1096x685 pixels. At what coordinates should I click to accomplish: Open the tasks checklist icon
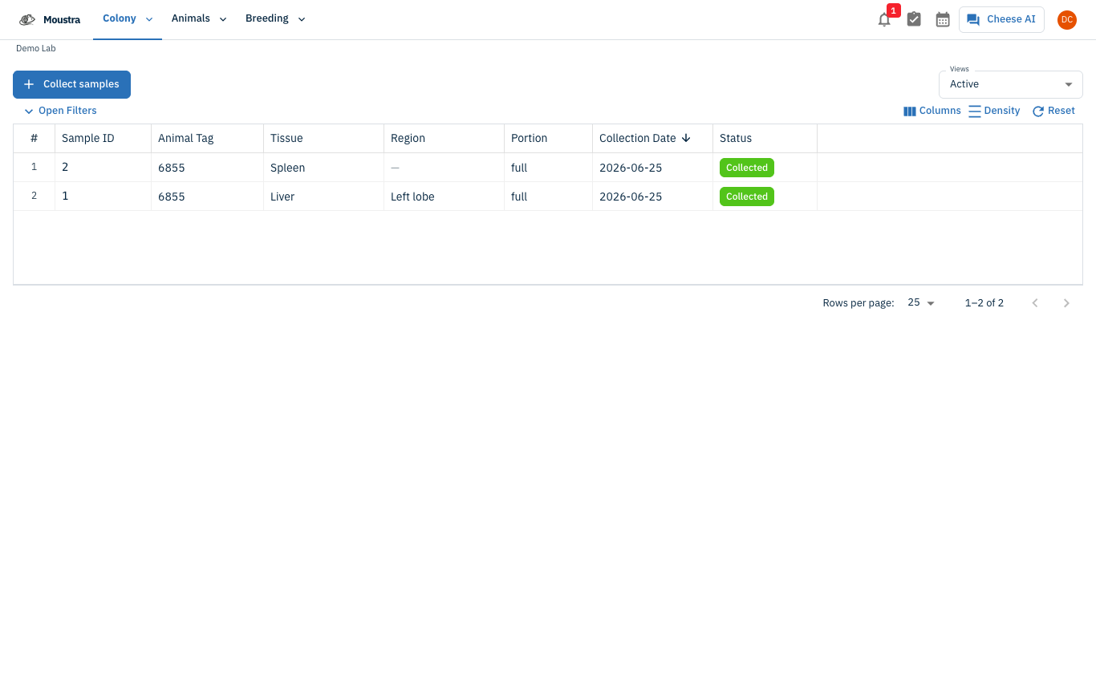point(914,19)
